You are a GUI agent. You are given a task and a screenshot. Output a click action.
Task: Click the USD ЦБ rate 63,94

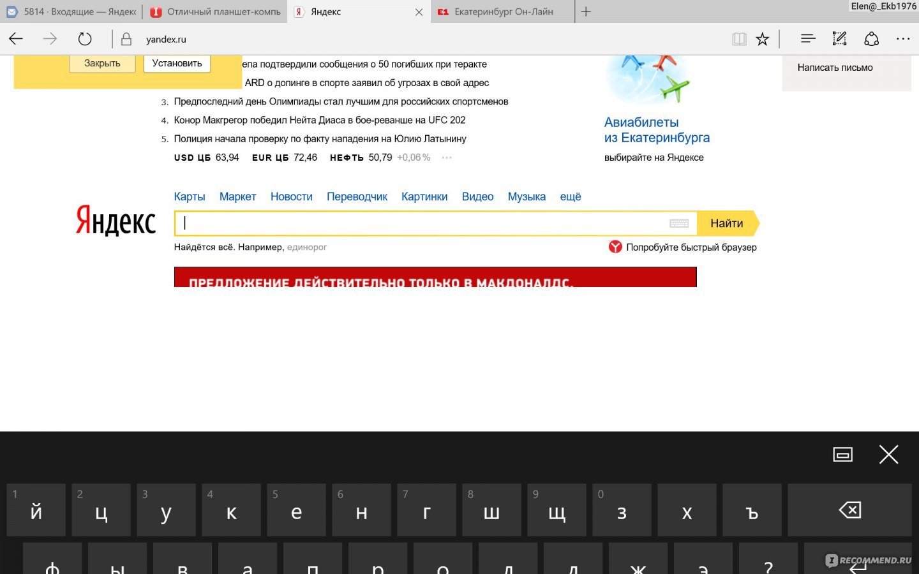206,158
